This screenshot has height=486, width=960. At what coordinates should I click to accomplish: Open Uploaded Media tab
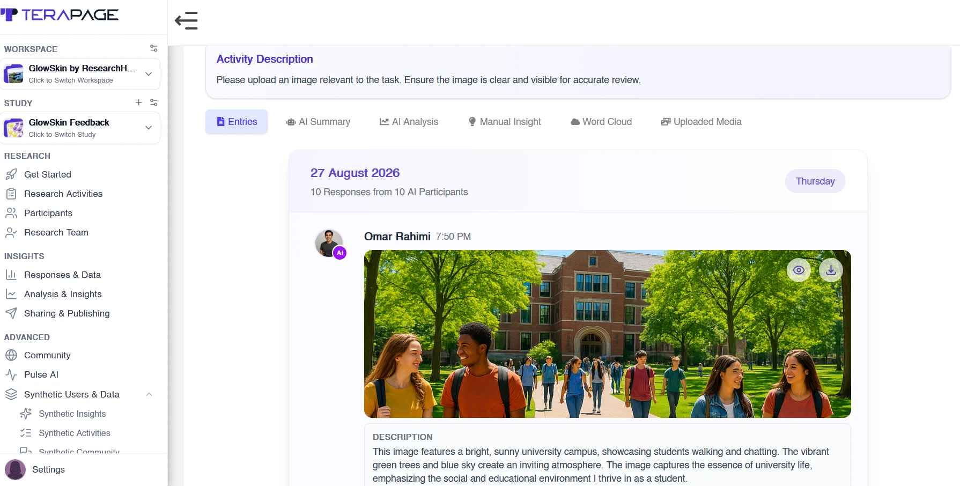click(x=701, y=122)
